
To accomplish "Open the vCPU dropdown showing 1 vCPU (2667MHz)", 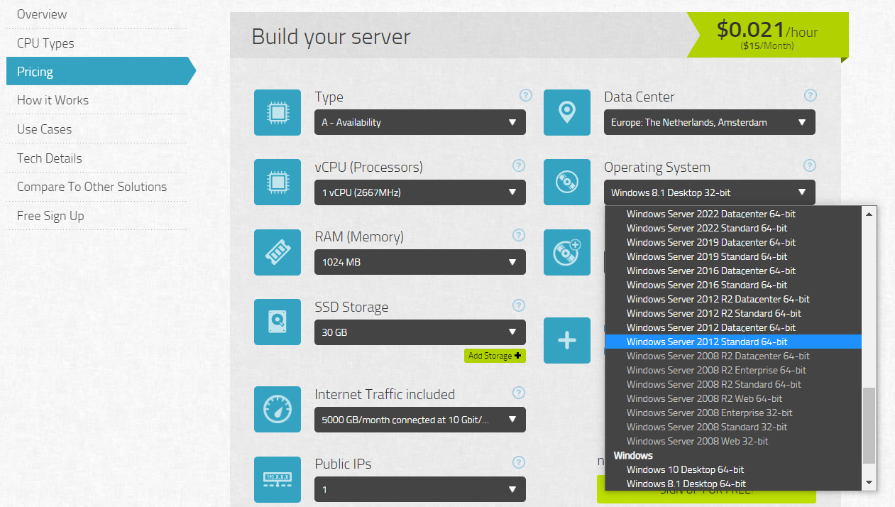I will click(420, 192).
